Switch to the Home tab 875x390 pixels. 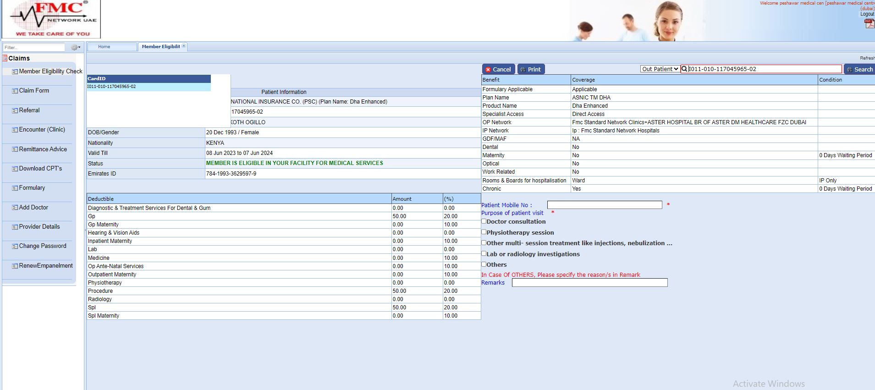104,47
